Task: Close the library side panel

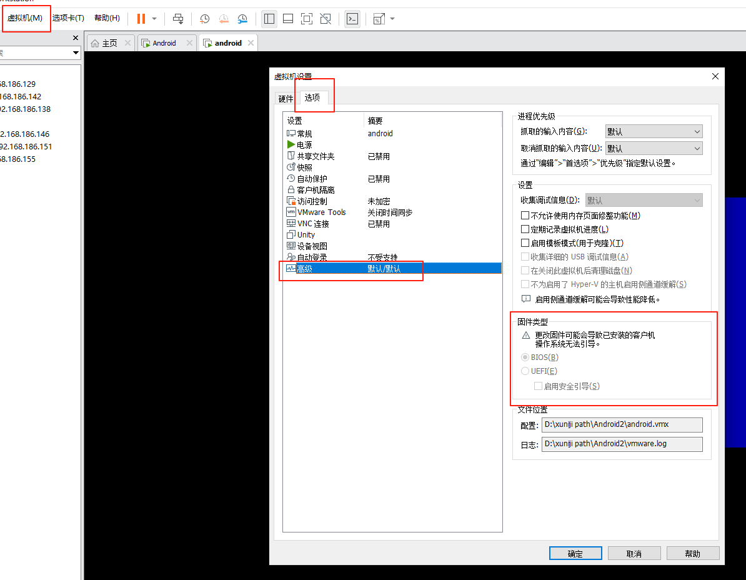Action: [76, 37]
